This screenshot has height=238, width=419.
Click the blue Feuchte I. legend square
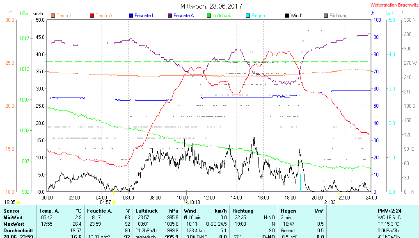(x=131, y=16)
